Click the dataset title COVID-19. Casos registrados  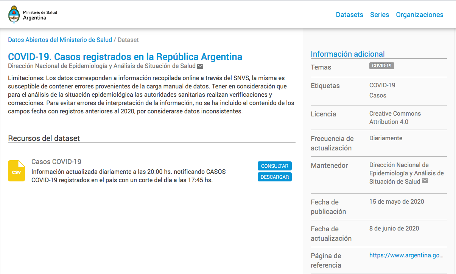click(125, 57)
